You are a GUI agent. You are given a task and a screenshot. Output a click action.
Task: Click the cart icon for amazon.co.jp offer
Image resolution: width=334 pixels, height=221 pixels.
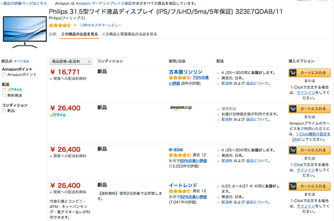pyautogui.click(x=294, y=109)
